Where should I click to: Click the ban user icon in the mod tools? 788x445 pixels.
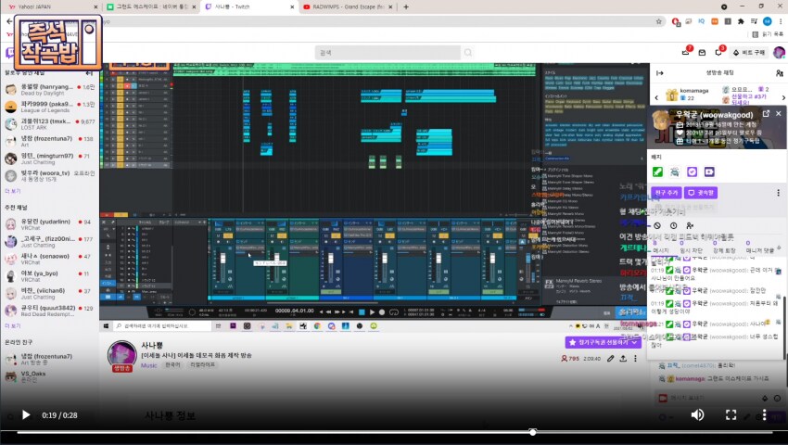tap(657, 226)
